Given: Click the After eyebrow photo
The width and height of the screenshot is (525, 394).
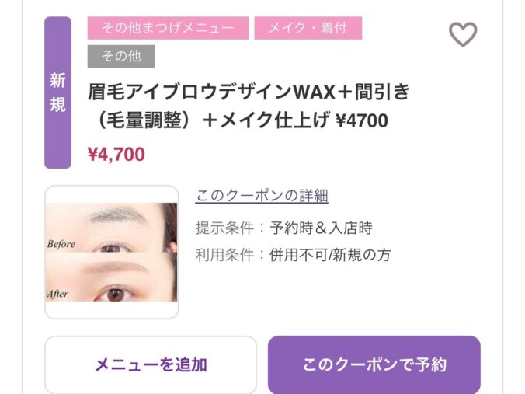Looking at the screenshot, I should coord(112,277).
